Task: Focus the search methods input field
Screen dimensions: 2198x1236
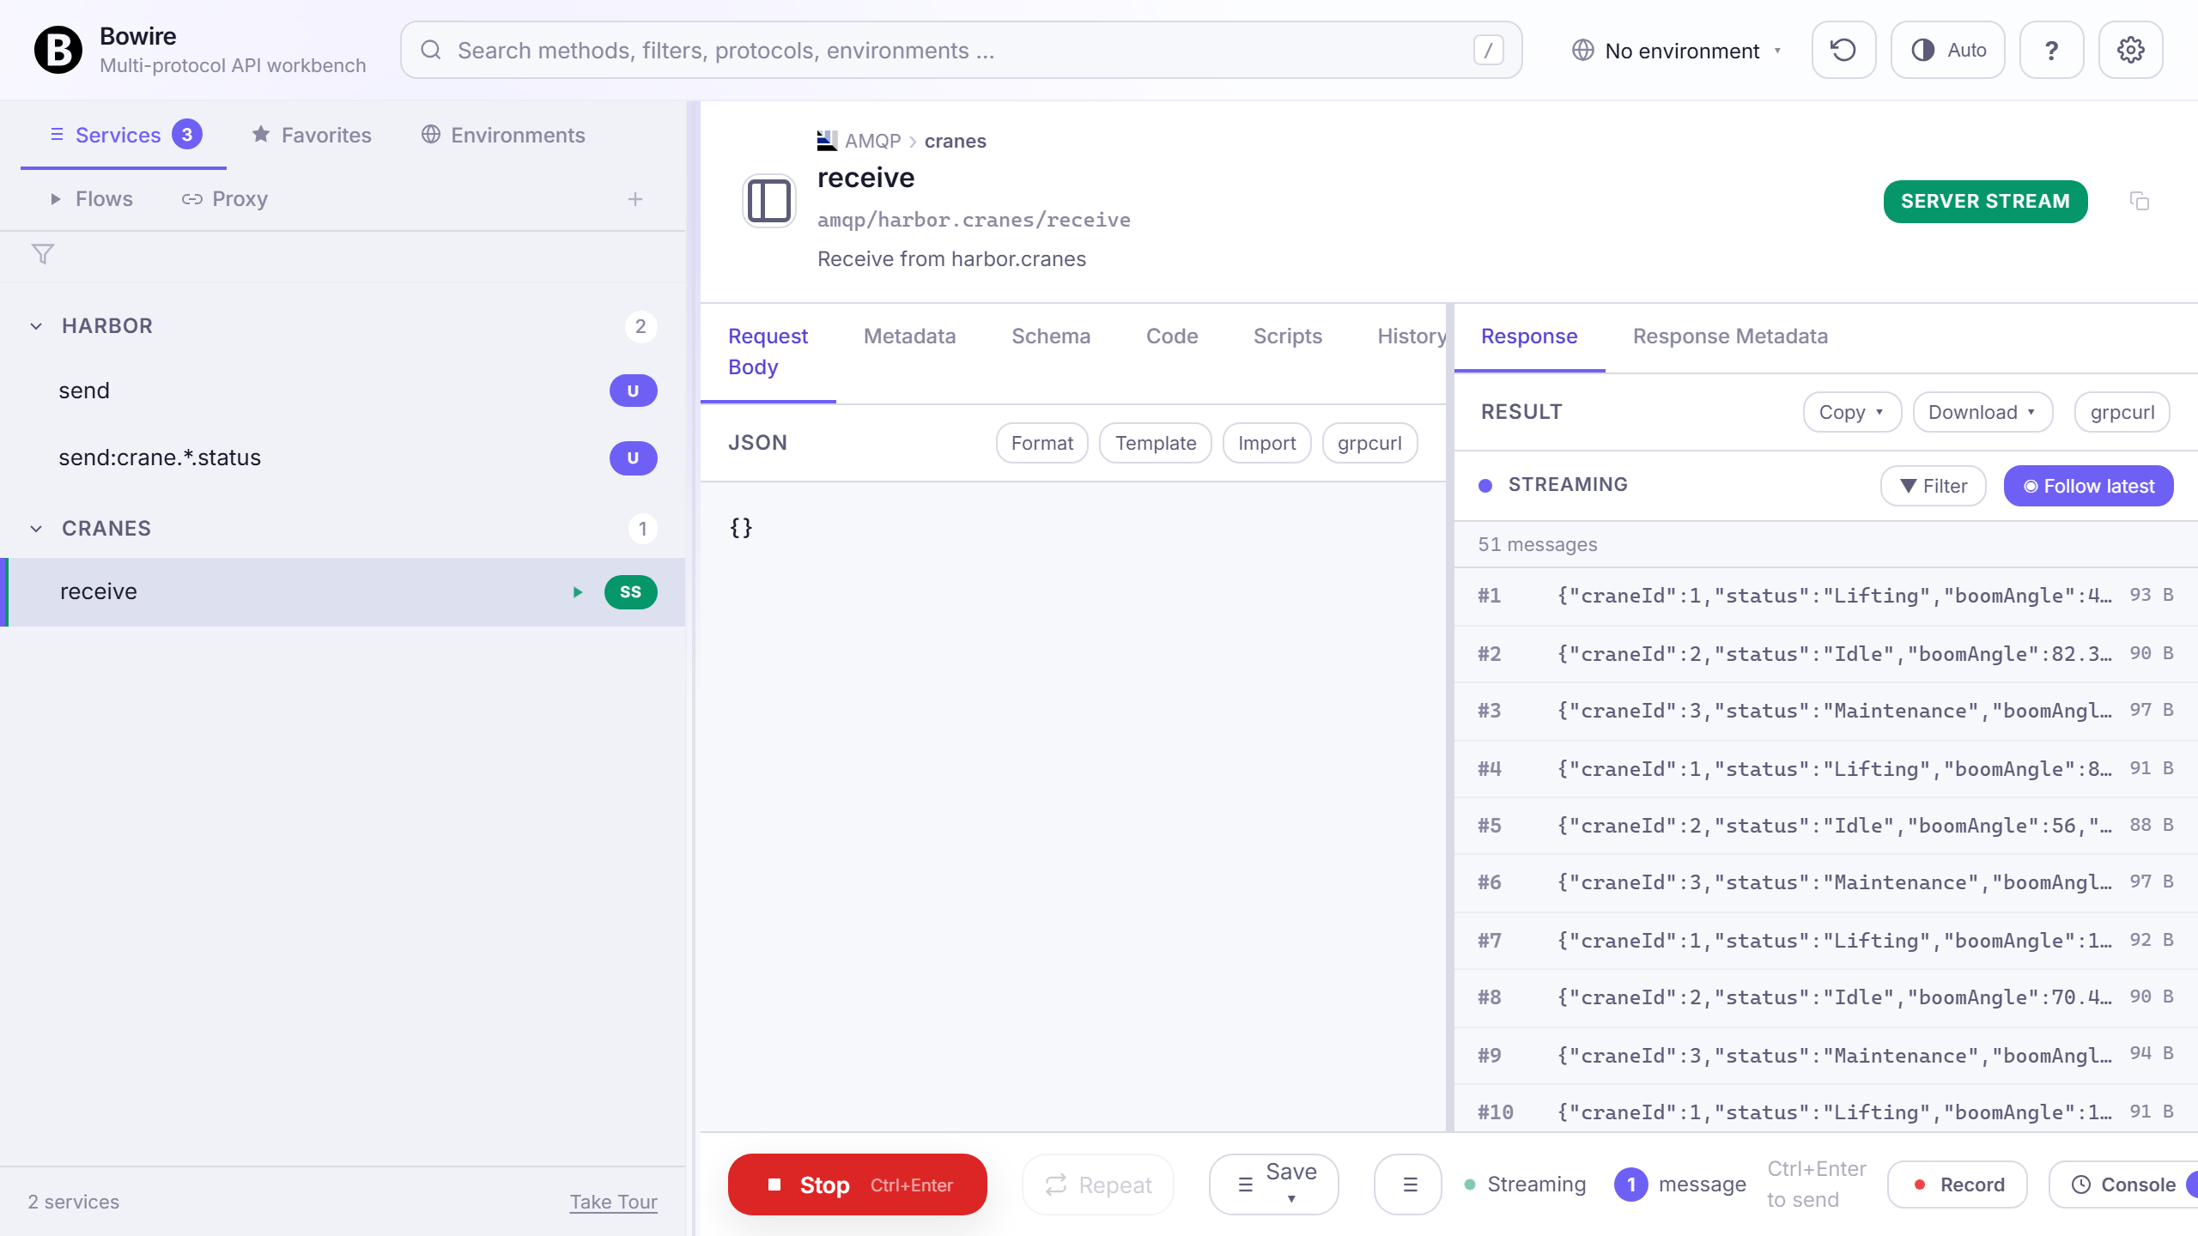Action: 961,51
